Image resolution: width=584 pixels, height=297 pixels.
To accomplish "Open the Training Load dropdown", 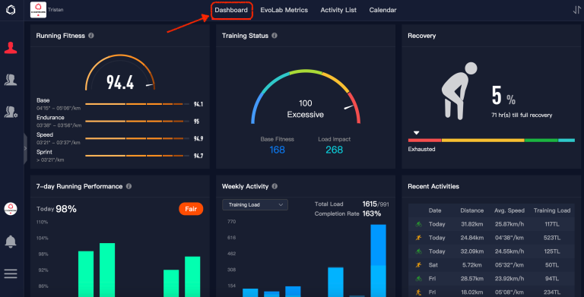I will 255,204.
